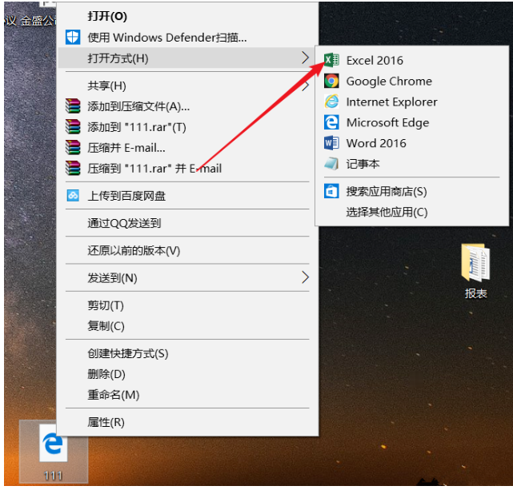Screen dimensions: 513x490
Task: Click the app store icon beside 搜索应用商店
Action: point(331,191)
